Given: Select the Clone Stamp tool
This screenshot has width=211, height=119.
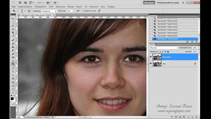Looking at the screenshot, I should coord(13,47).
